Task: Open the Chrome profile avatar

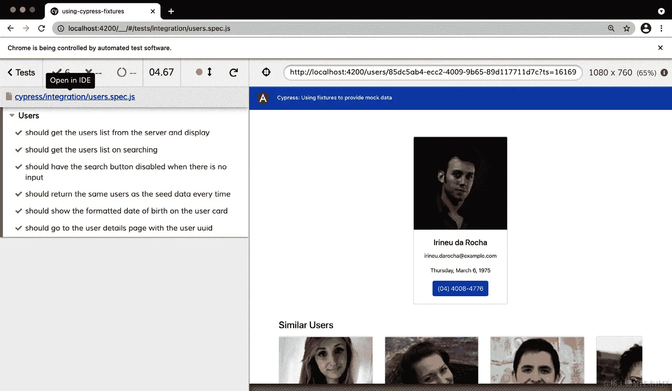Action: click(646, 28)
